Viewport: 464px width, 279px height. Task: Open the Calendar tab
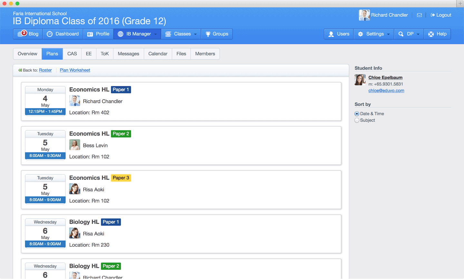158,54
